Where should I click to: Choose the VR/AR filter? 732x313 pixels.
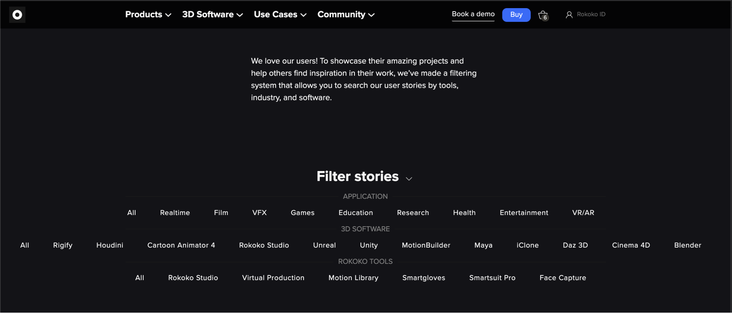[x=583, y=213]
